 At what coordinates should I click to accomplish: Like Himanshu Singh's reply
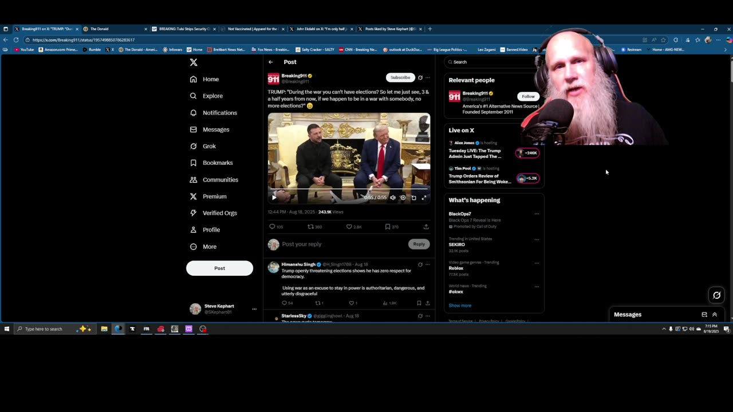pyautogui.click(x=352, y=303)
